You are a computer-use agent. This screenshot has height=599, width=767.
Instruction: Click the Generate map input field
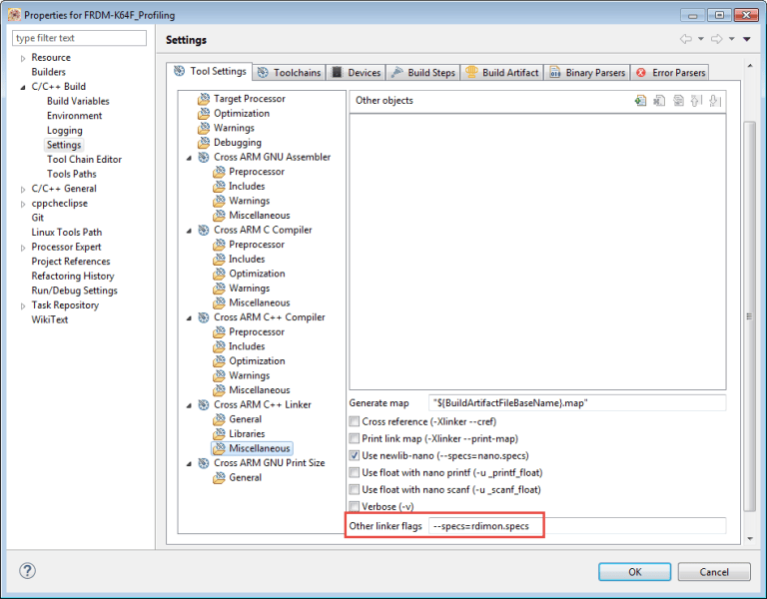click(x=577, y=403)
